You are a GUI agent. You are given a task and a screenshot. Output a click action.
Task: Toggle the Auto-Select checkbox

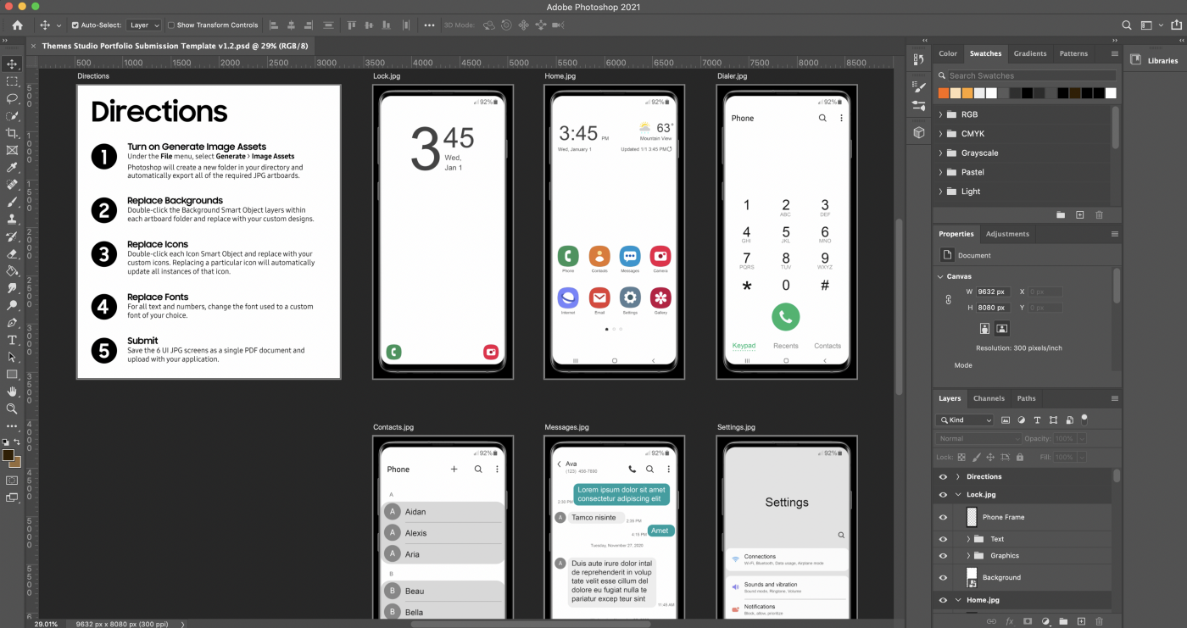[x=75, y=25]
